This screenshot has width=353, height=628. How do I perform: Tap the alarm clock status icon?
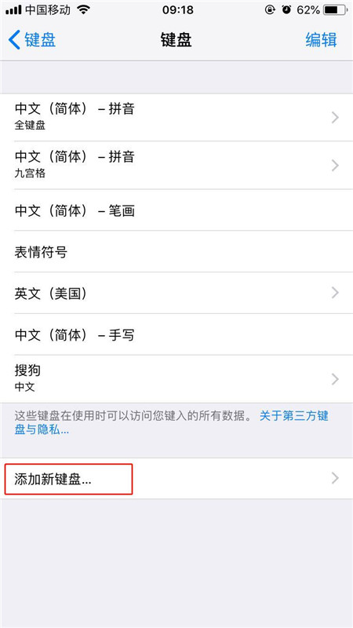[x=286, y=9]
